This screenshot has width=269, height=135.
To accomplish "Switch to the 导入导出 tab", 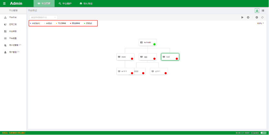I will [x=86, y=4].
